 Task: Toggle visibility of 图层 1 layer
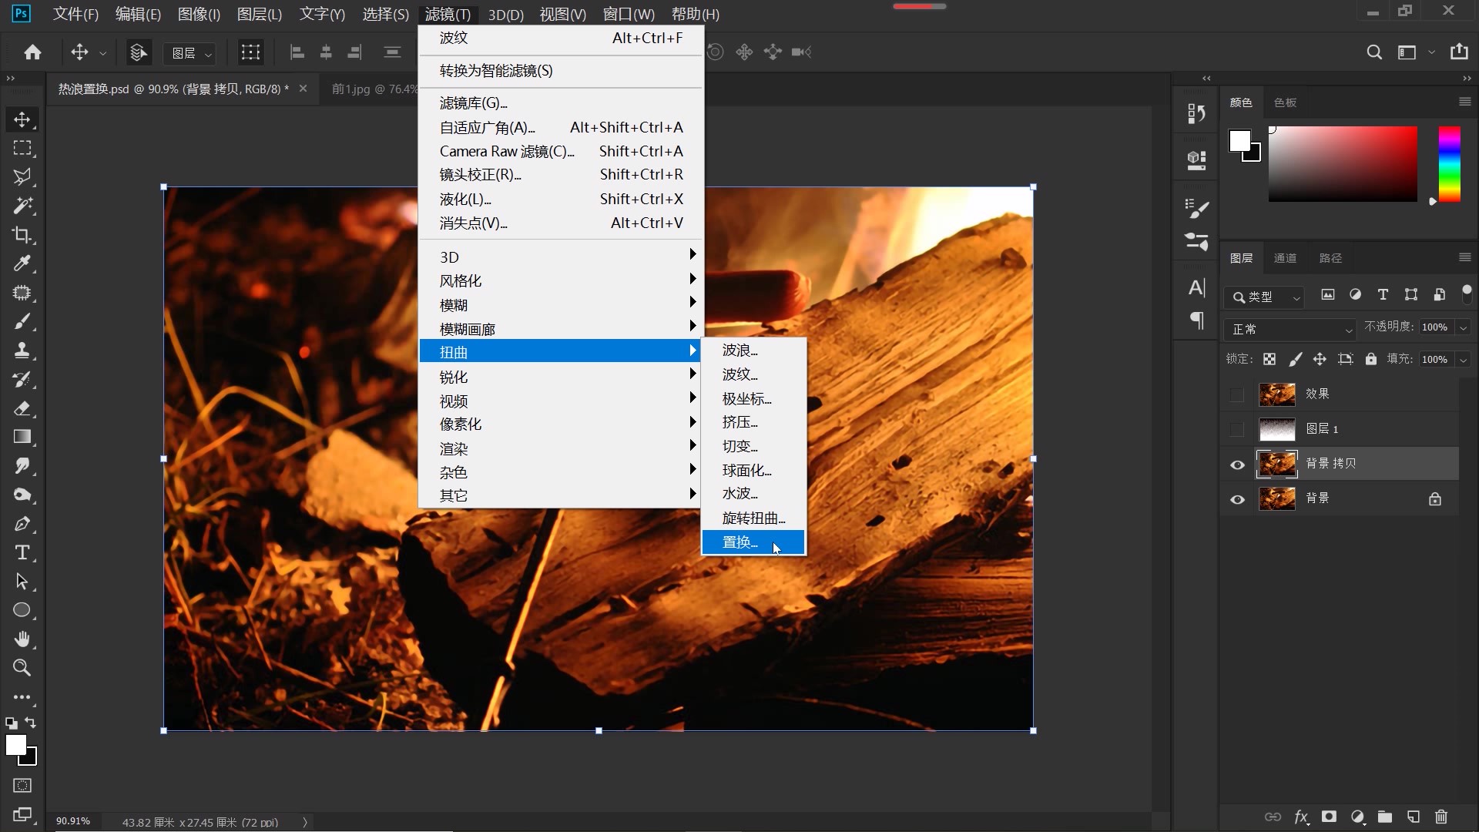tap(1237, 429)
